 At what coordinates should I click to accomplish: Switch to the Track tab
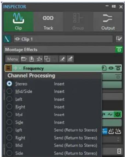[48, 22]
